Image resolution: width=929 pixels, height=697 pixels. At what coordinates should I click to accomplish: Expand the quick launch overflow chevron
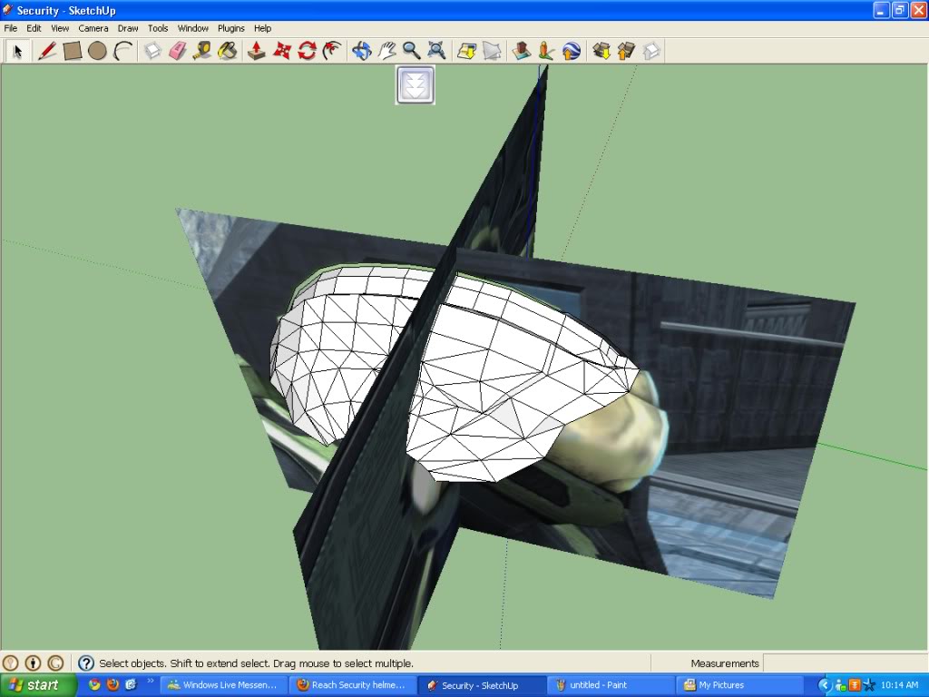(150, 682)
